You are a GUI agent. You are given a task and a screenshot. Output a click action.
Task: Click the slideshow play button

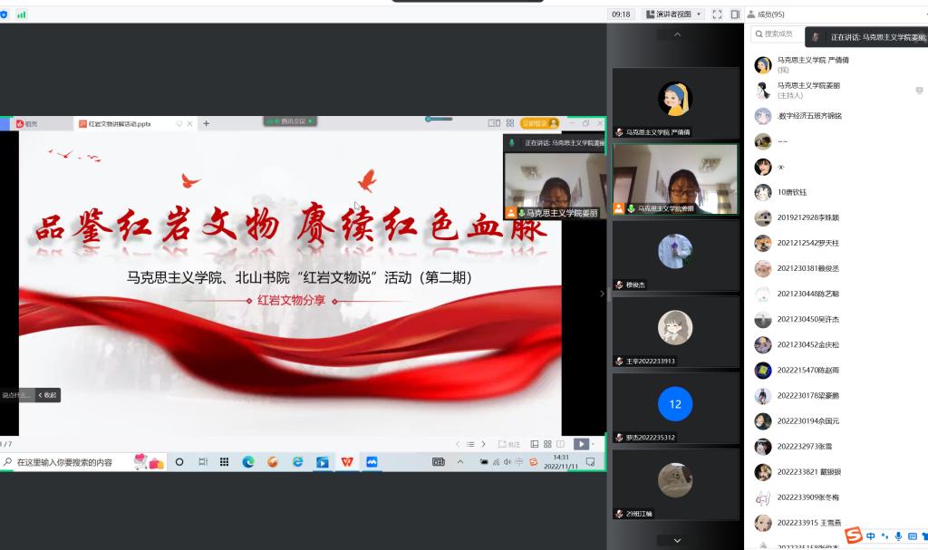tap(581, 444)
